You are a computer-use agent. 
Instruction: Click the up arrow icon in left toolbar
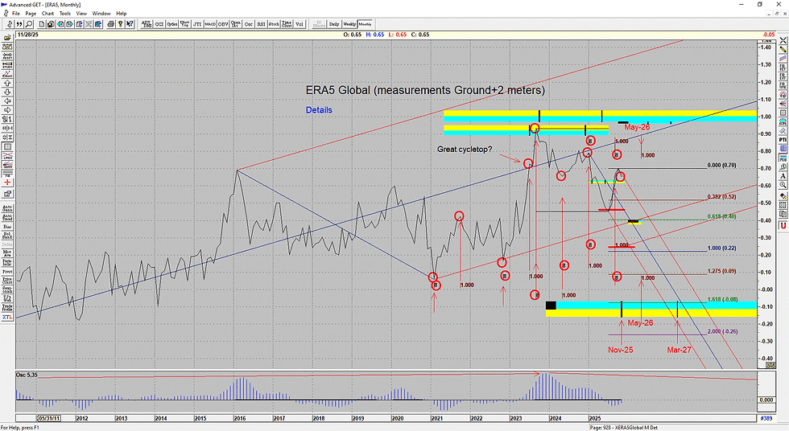[x=7, y=84]
